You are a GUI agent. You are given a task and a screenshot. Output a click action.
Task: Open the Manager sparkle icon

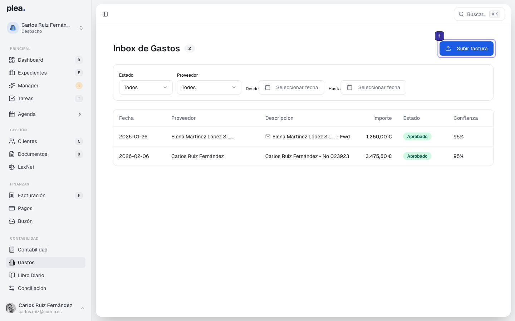12,86
